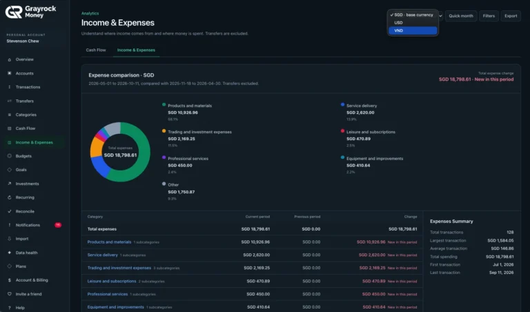Open the Budgets sidebar label
The image size is (530, 312).
click(x=23, y=156)
